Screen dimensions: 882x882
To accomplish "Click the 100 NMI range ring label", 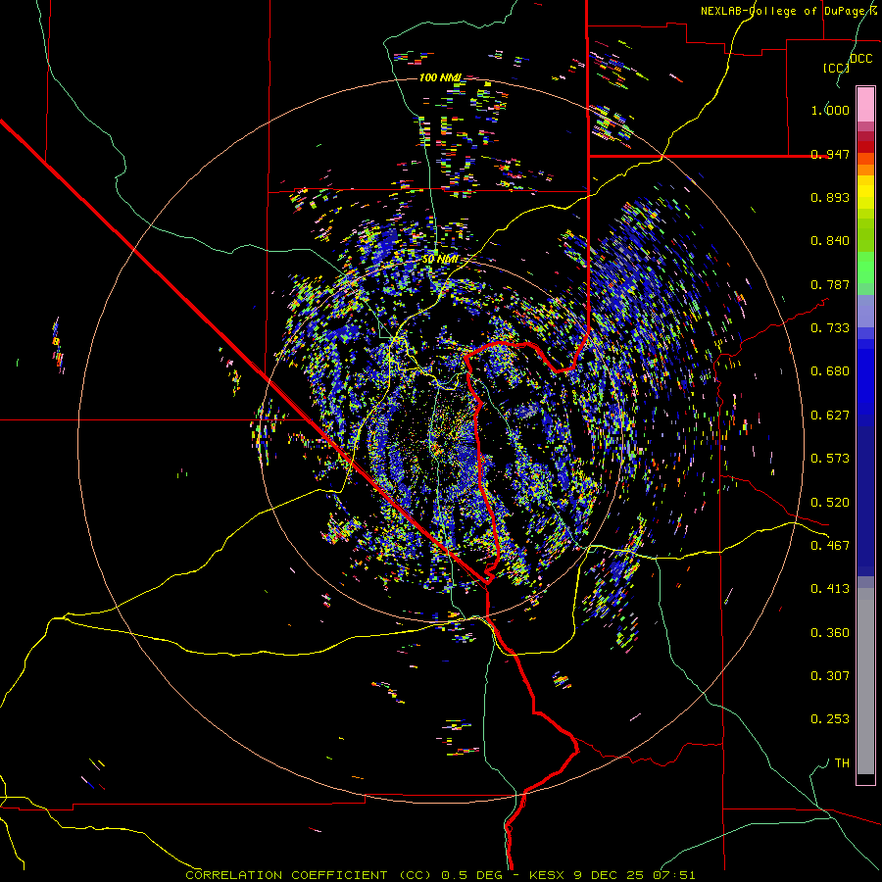I will pos(440,77).
